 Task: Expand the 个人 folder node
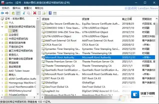pyautogui.click(x=2, y=23)
